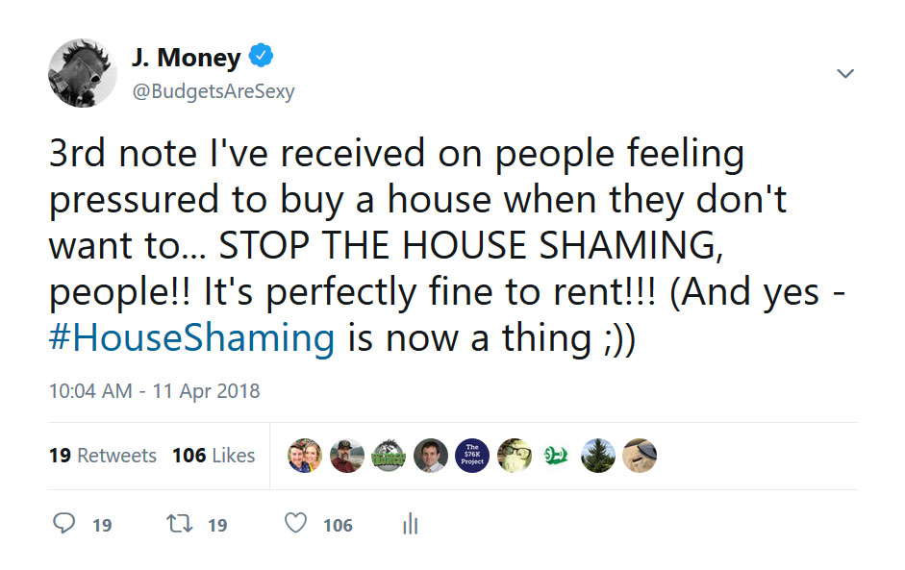The height and width of the screenshot is (570, 905).
Task: Click the blue verified badge
Action: point(261,57)
